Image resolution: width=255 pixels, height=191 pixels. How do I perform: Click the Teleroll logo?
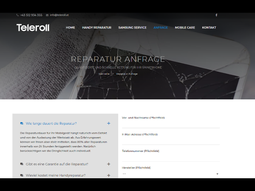[x=33, y=28]
